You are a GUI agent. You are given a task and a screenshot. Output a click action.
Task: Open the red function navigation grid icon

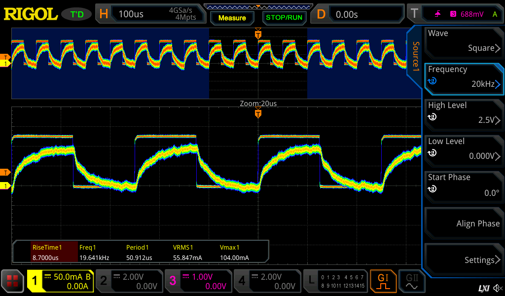coord(13,281)
